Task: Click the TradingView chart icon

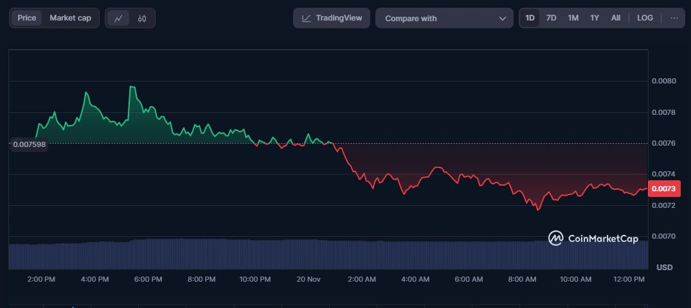Action: (x=307, y=18)
